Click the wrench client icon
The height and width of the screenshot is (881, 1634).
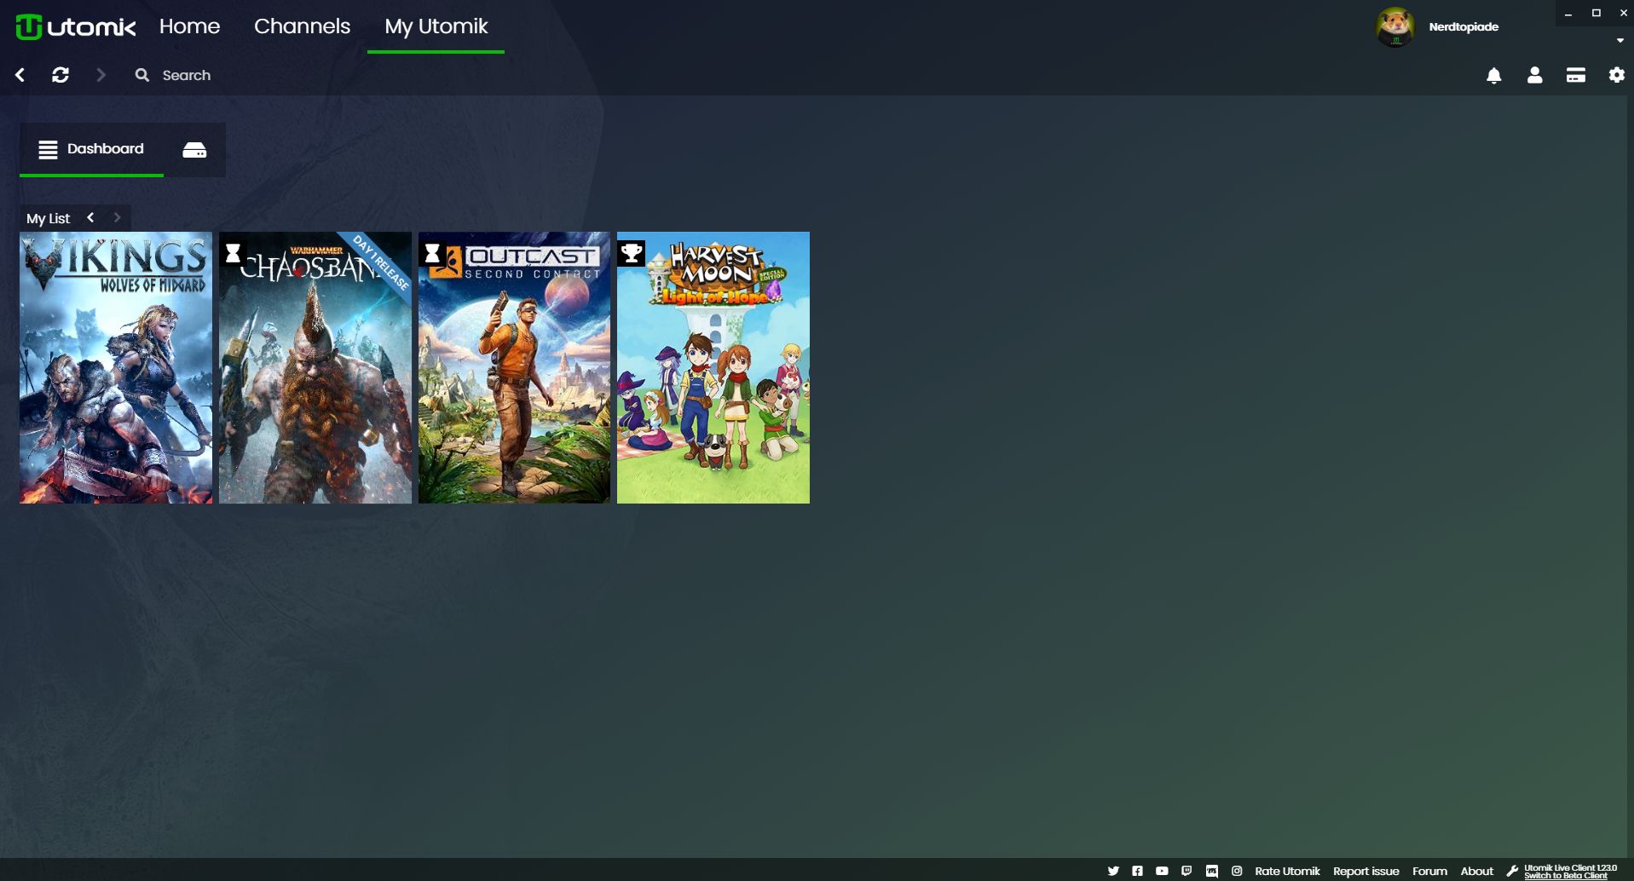1512,871
